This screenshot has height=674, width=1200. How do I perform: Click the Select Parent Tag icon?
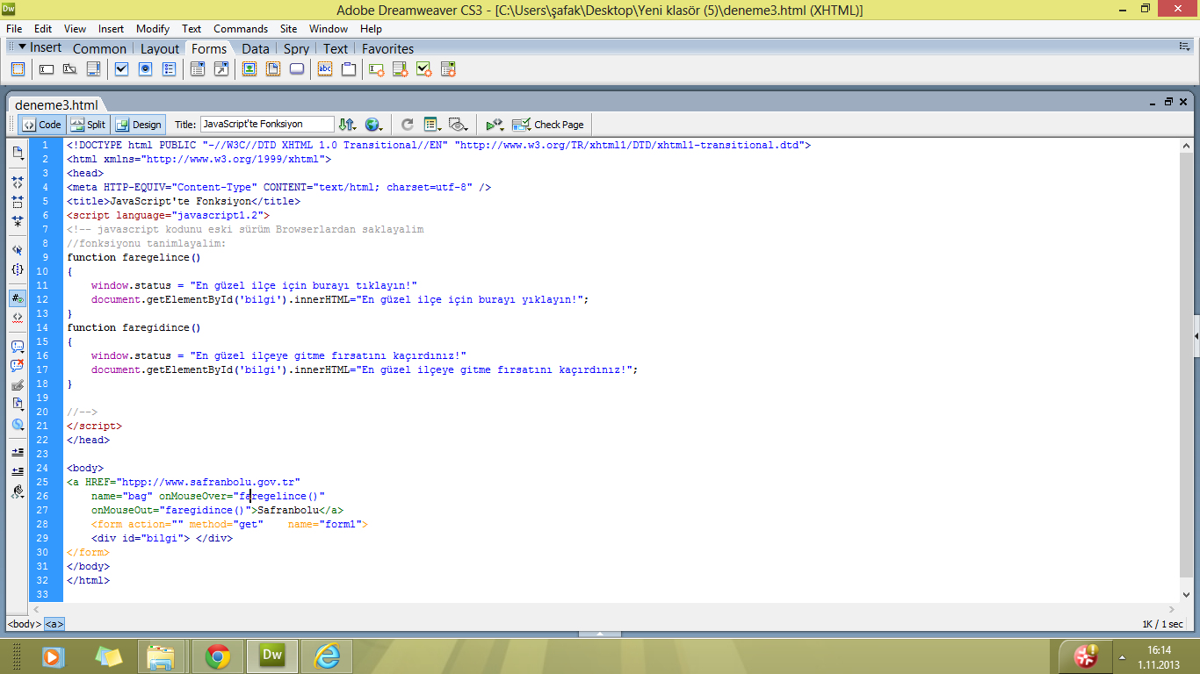click(18, 250)
